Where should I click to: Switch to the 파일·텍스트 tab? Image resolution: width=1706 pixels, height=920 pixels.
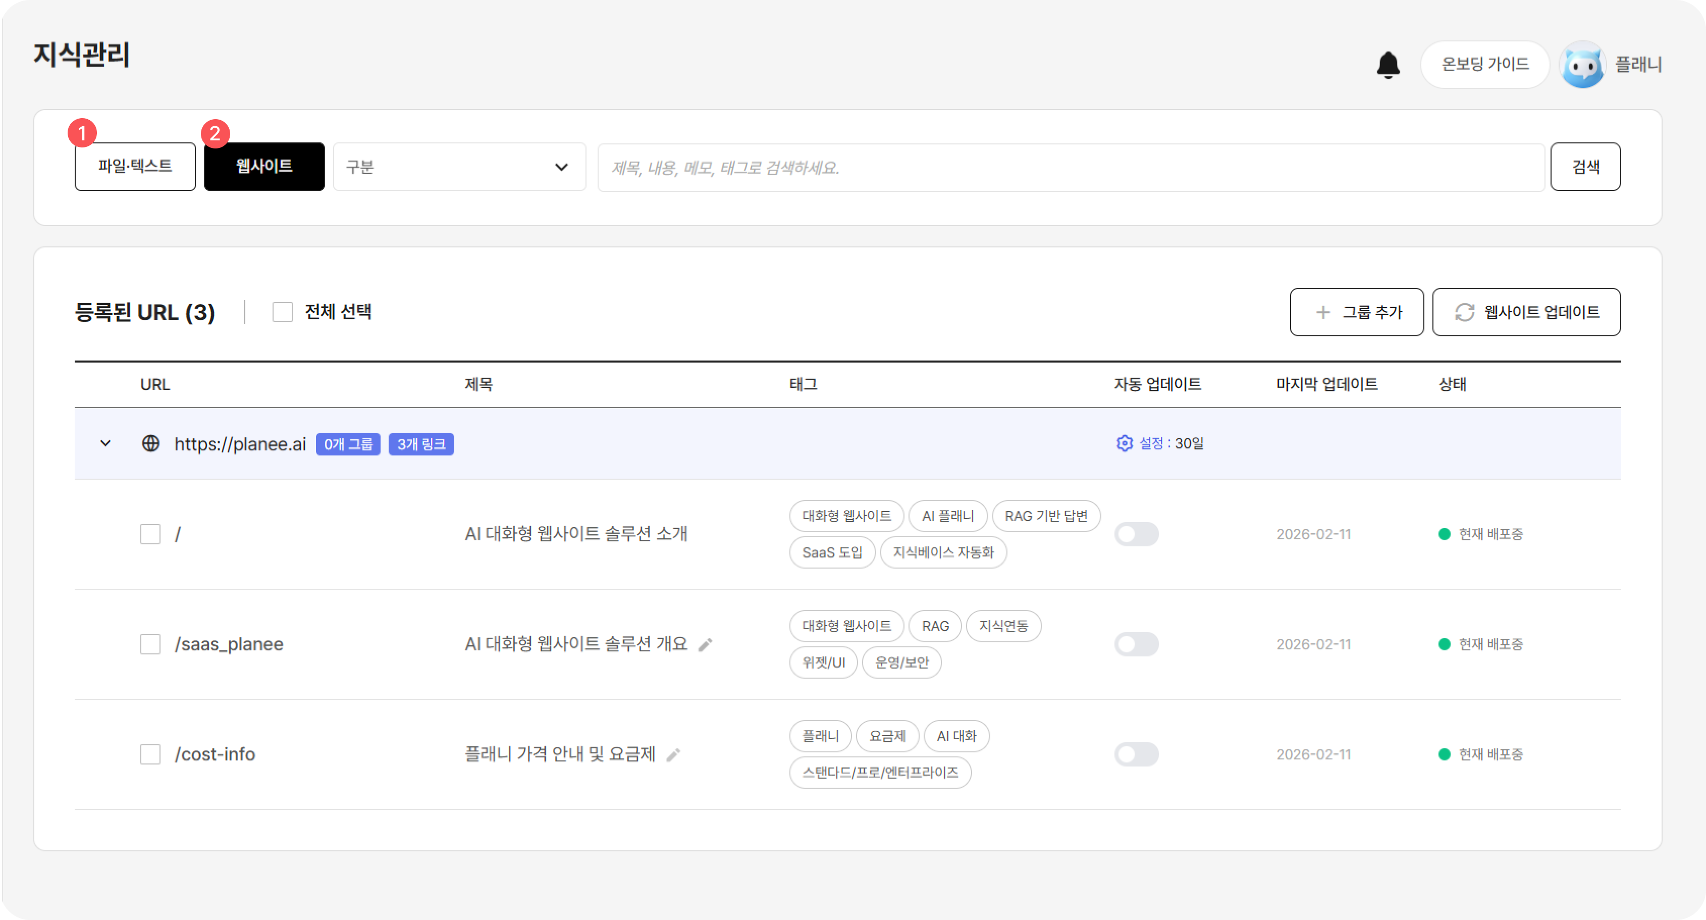tap(135, 166)
